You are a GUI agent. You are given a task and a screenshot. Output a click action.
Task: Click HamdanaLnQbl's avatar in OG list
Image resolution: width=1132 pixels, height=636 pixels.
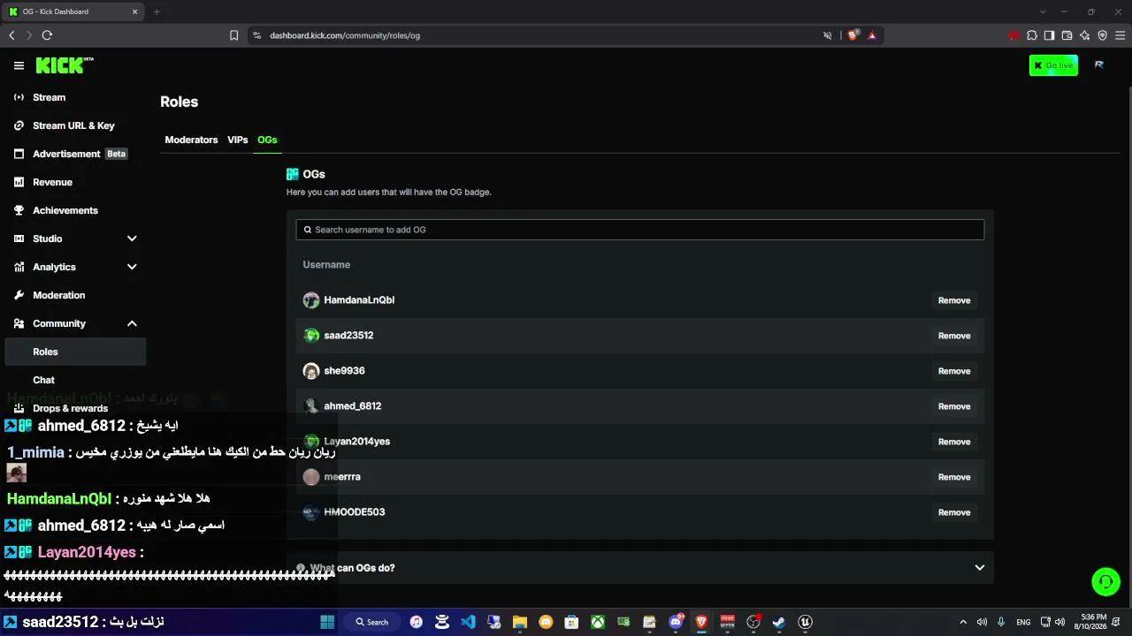pyautogui.click(x=310, y=300)
